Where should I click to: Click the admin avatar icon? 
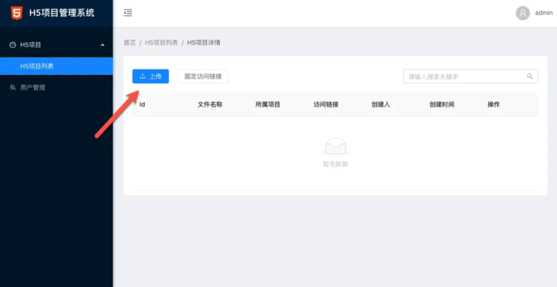[x=523, y=13]
